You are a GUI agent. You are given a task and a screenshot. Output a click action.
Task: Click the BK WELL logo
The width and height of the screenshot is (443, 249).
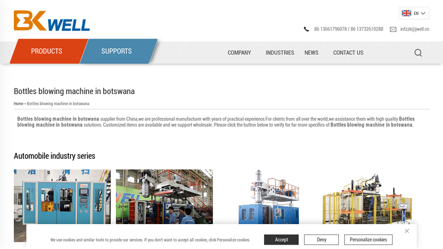(51, 20)
